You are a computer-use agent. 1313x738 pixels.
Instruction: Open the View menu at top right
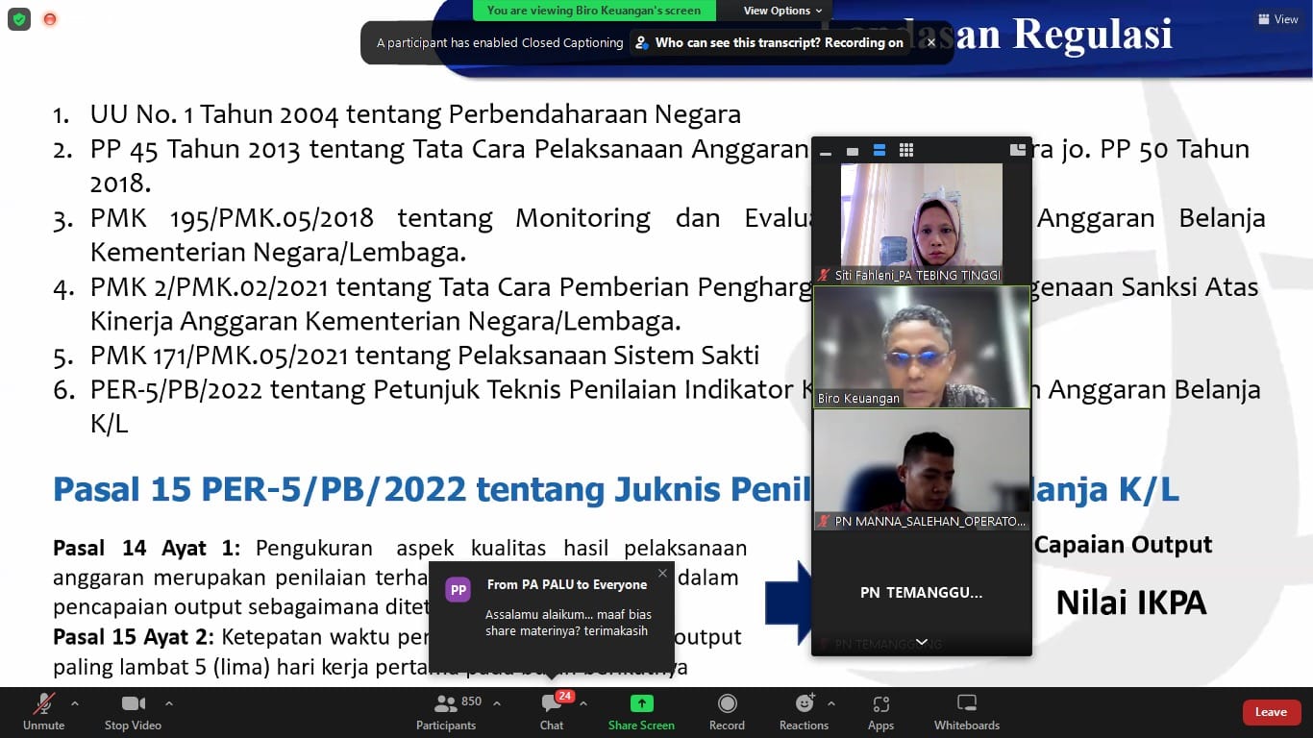(x=1278, y=18)
